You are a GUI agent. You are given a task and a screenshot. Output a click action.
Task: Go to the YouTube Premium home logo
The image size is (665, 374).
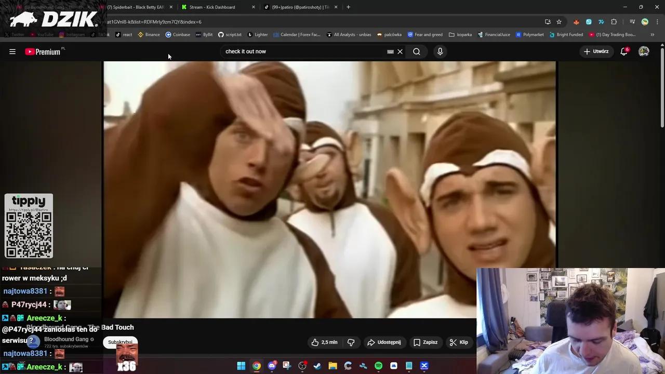[x=44, y=51]
